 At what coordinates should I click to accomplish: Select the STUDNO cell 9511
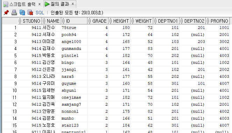pyautogui.click(x=30, y=62)
